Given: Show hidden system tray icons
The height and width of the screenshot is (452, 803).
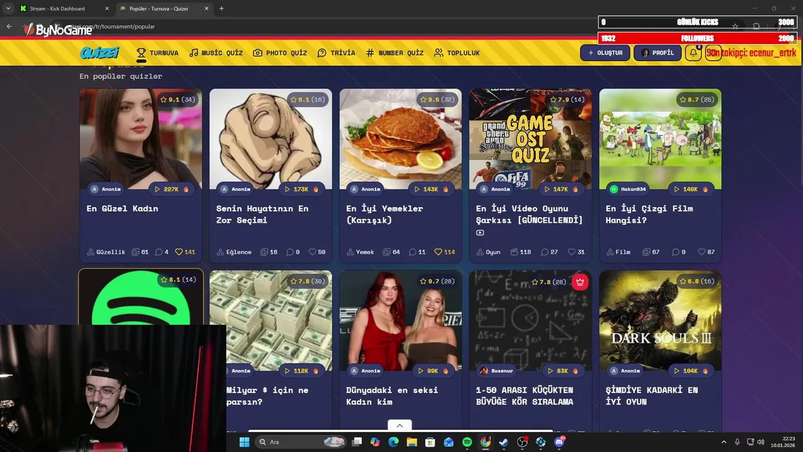Looking at the screenshot, I should pos(723,442).
